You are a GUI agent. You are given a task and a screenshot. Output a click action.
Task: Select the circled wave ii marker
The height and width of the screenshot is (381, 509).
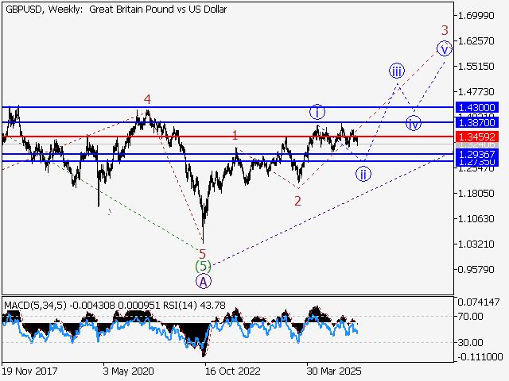point(363,175)
